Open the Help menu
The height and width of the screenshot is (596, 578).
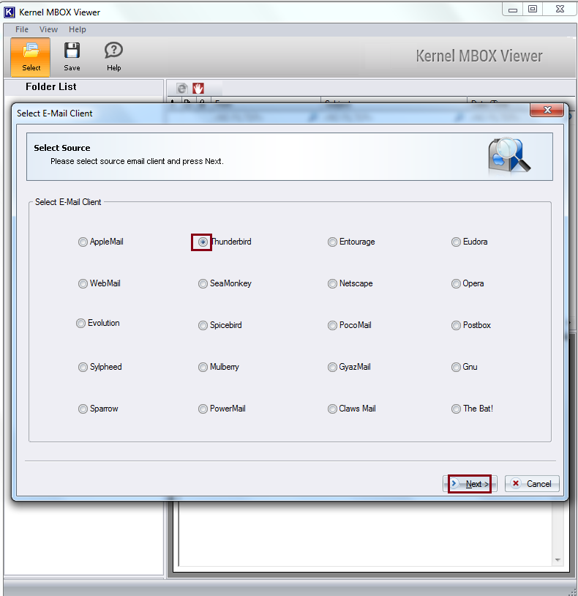[x=78, y=29]
